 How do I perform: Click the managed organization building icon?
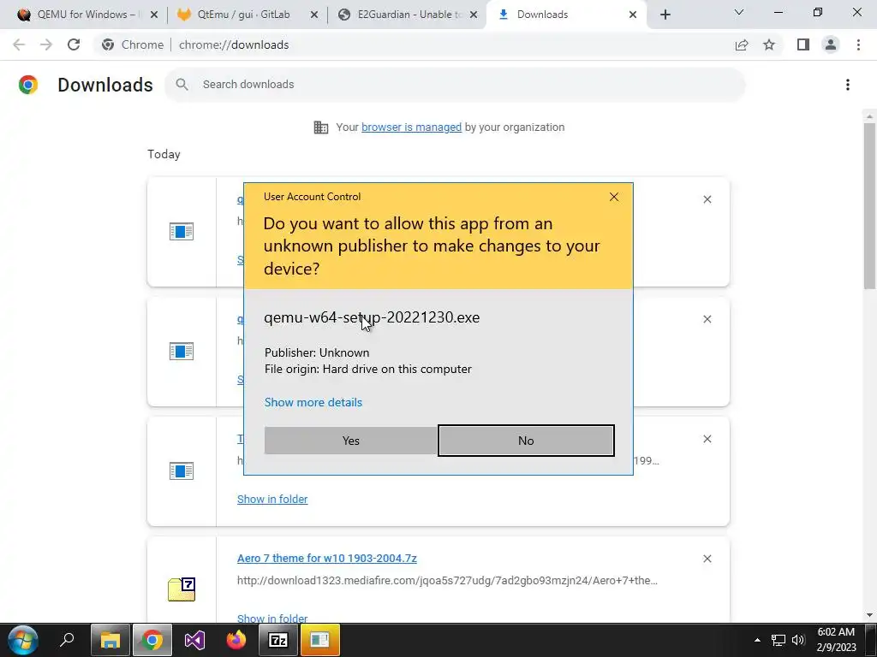(x=320, y=127)
